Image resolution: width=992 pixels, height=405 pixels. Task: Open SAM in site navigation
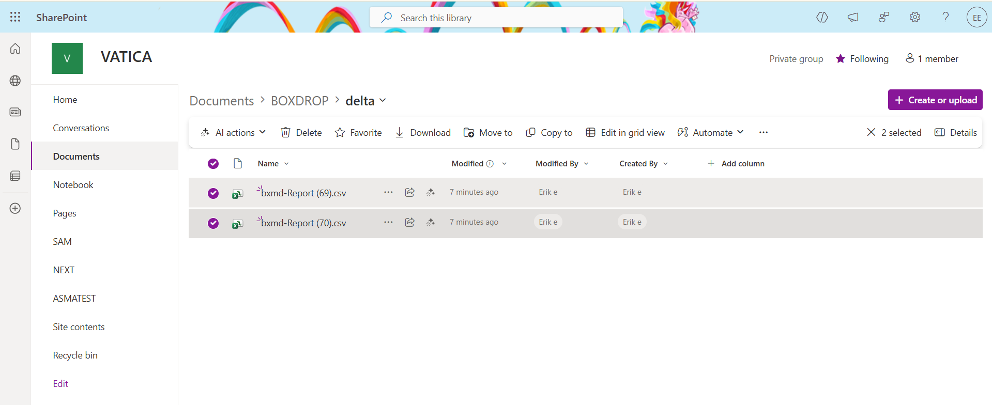[62, 242]
